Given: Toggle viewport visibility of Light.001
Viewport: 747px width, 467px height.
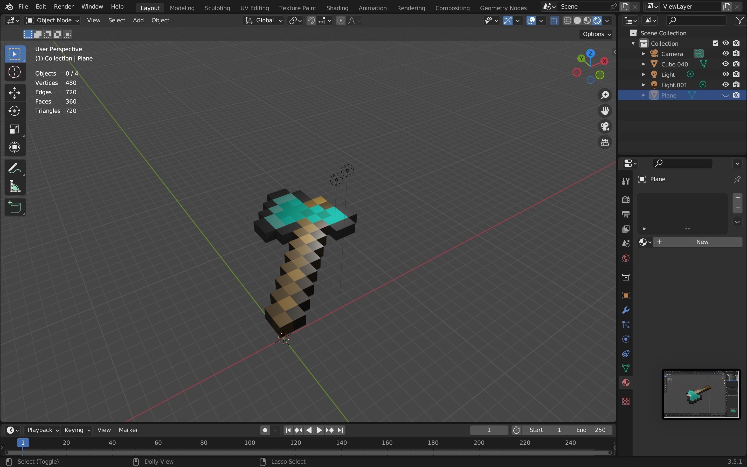Looking at the screenshot, I should (x=726, y=85).
